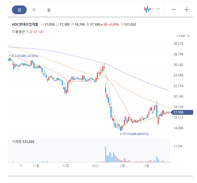Click the opening price 17,050
Screen dimensions: 197x183
coord(49,24)
